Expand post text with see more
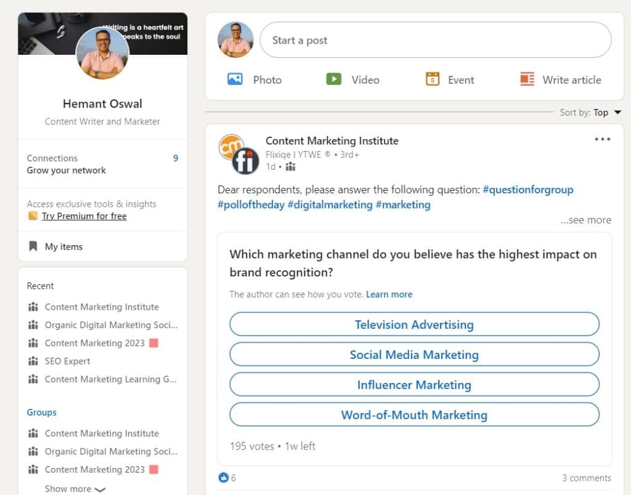Image resolution: width=631 pixels, height=495 pixels. [586, 220]
